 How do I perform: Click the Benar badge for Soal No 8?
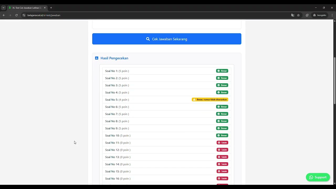point(222,121)
